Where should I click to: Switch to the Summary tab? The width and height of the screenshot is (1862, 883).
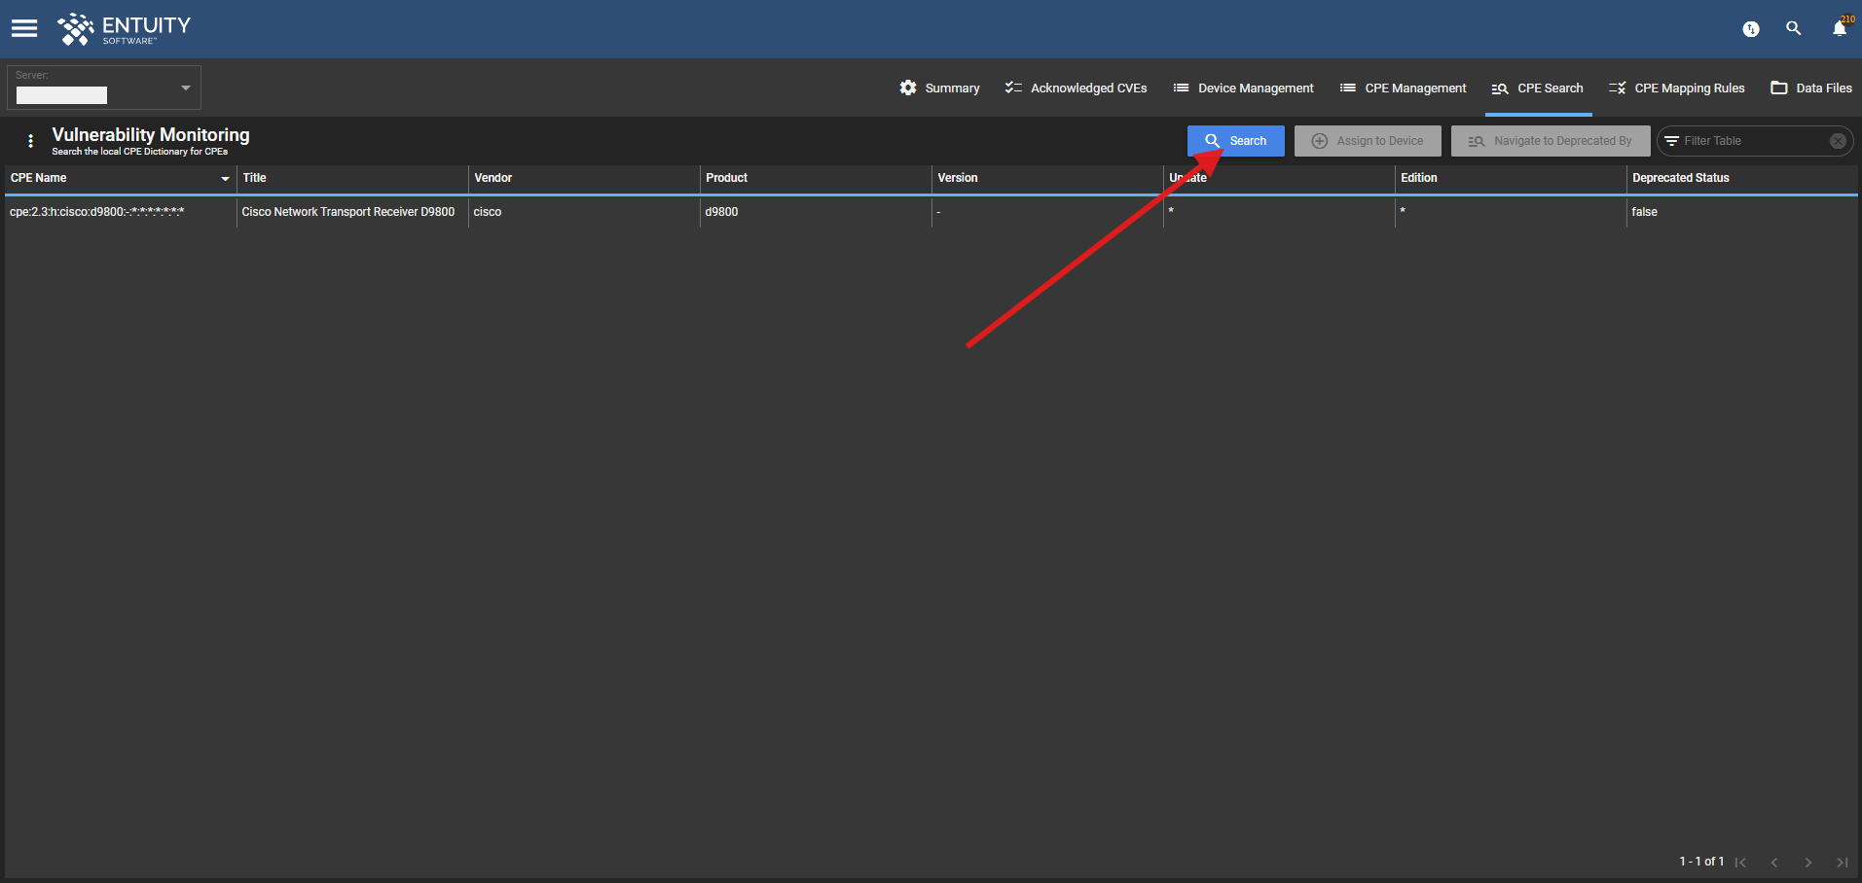click(x=939, y=88)
